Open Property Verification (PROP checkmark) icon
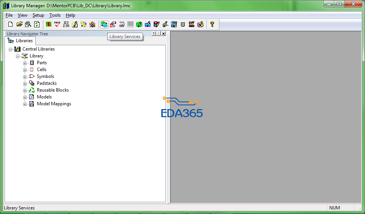The width and height of the screenshot is (365, 214). tap(57, 24)
